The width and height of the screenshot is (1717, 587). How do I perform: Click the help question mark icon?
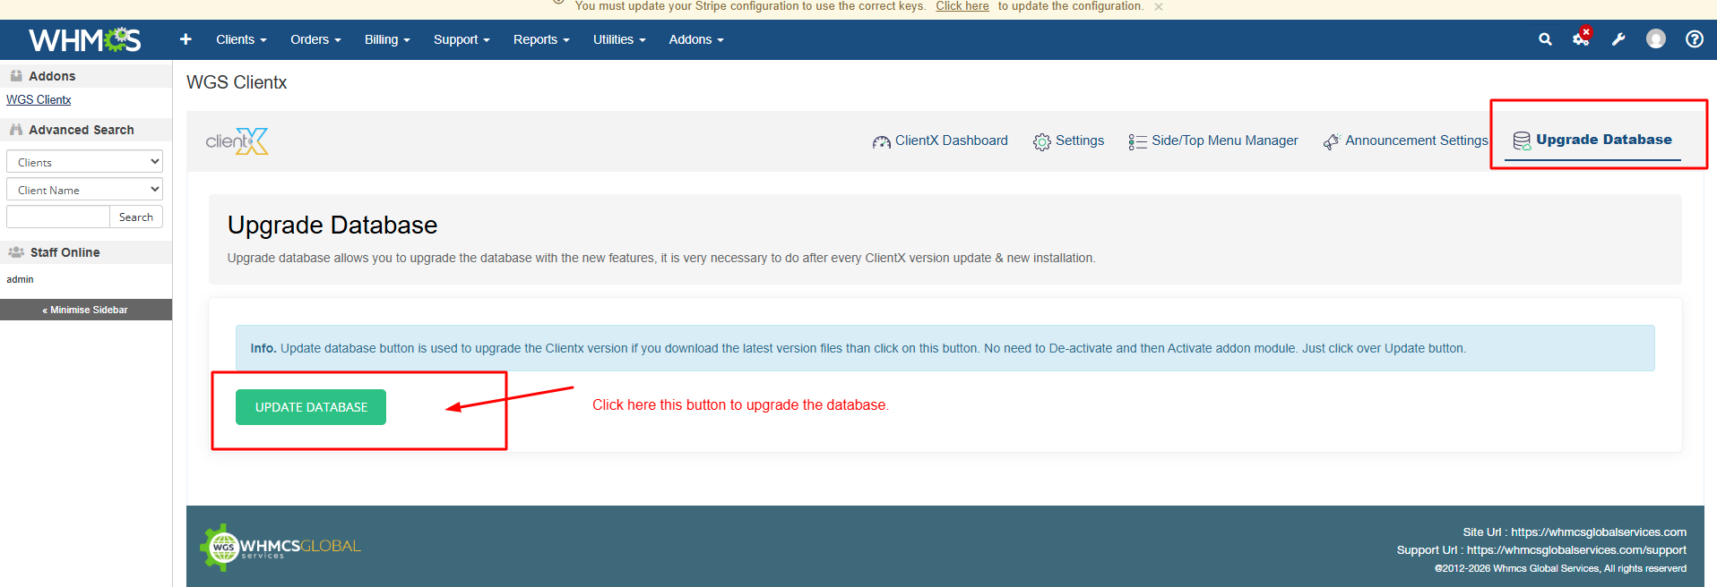pos(1694,39)
